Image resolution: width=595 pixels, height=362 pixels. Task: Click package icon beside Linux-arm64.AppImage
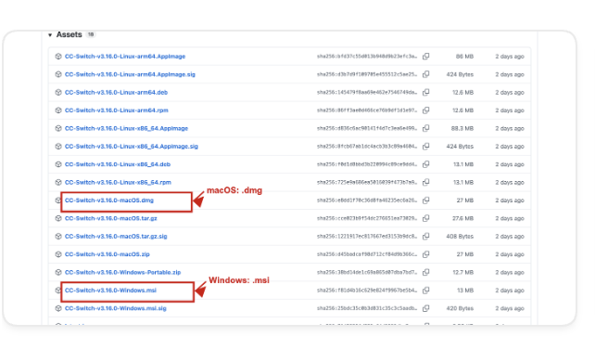58,57
